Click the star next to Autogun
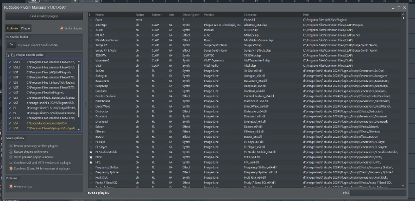This screenshot has width=415, height=201. (x=91, y=76)
